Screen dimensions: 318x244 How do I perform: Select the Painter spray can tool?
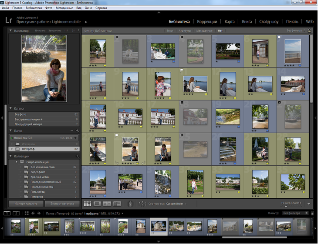130,204
